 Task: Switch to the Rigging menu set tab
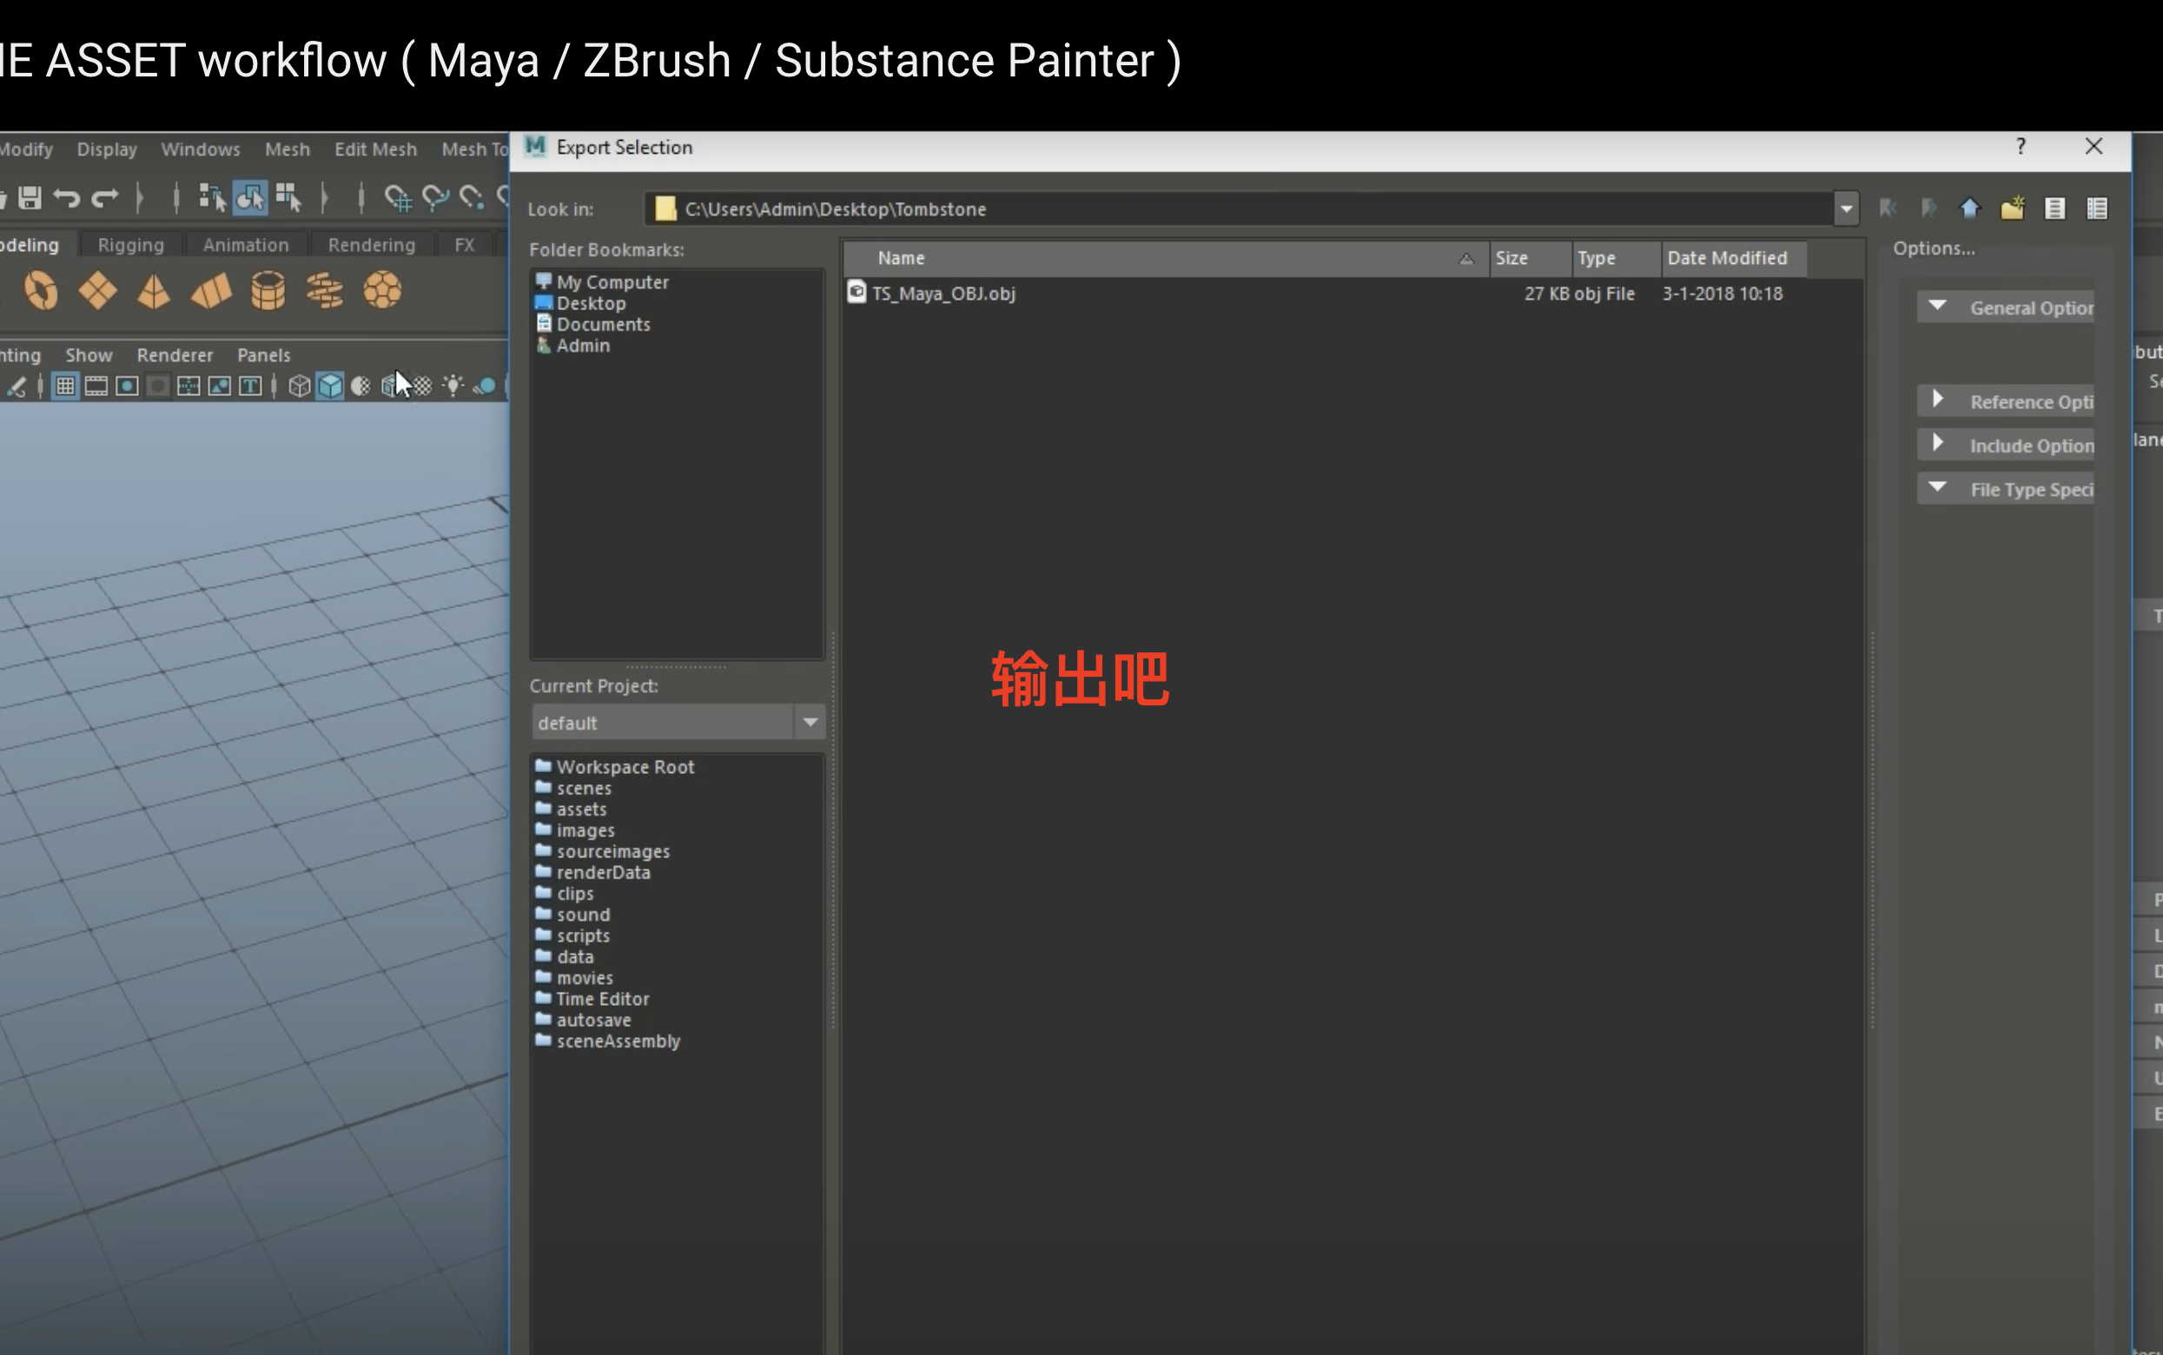pyautogui.click(x=130, y=244)
